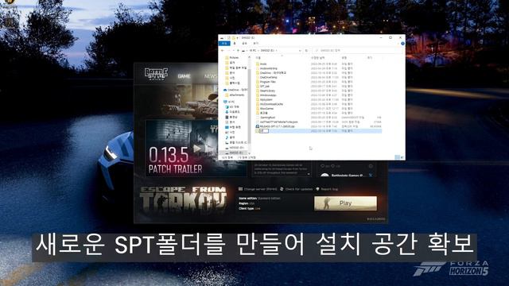Switch to NEWS tab in Tarkov launcher
This screenshot has width=509, height=286.
point(210,76)
